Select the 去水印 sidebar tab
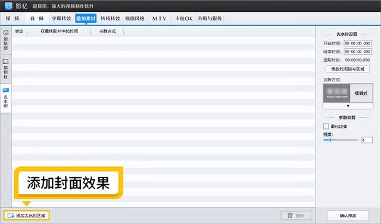Viewport: 381px width, 224px height. point(5,98)
